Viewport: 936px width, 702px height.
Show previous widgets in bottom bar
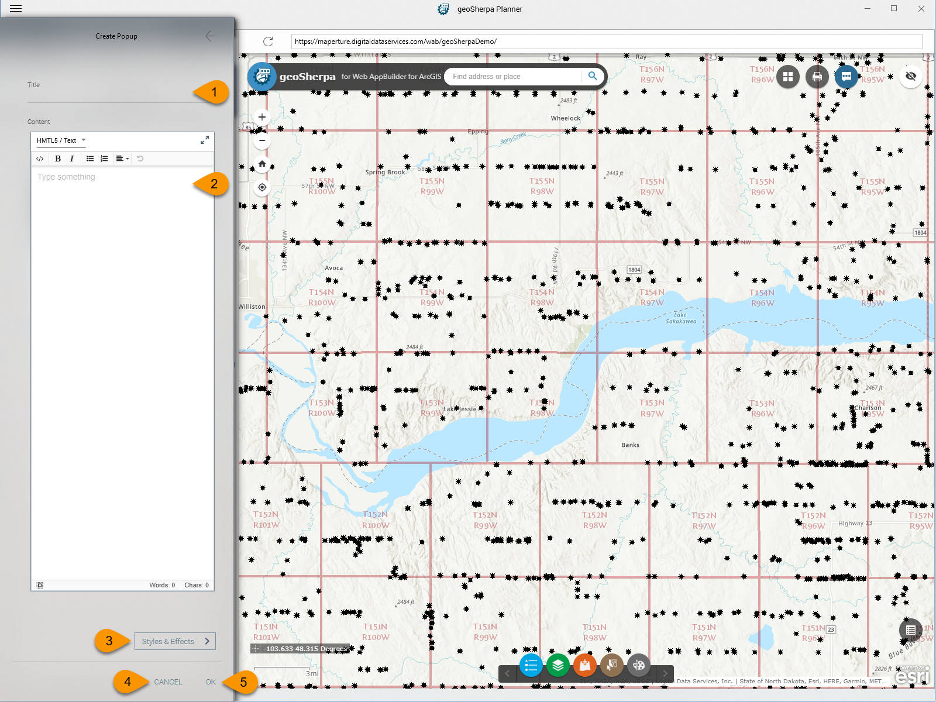pyautogui.click(x=507, y=673)
